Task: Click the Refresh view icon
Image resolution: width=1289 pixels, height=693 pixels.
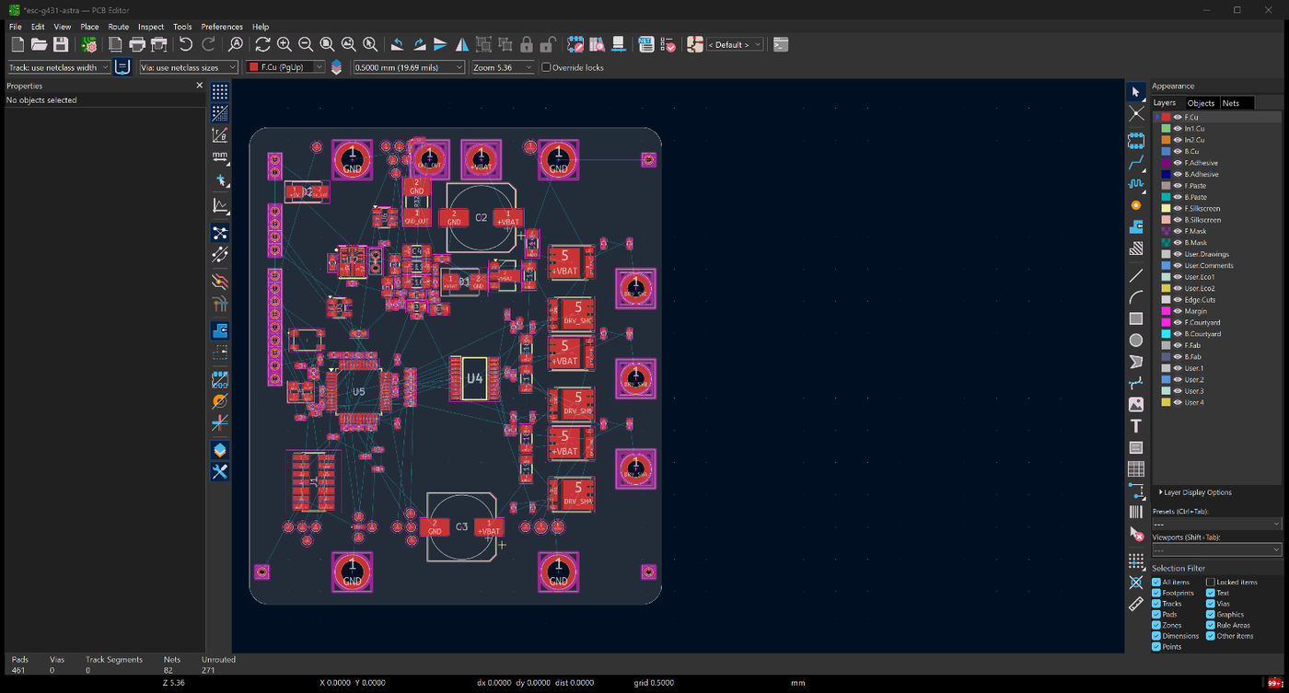Action: (x=262, y=44)
